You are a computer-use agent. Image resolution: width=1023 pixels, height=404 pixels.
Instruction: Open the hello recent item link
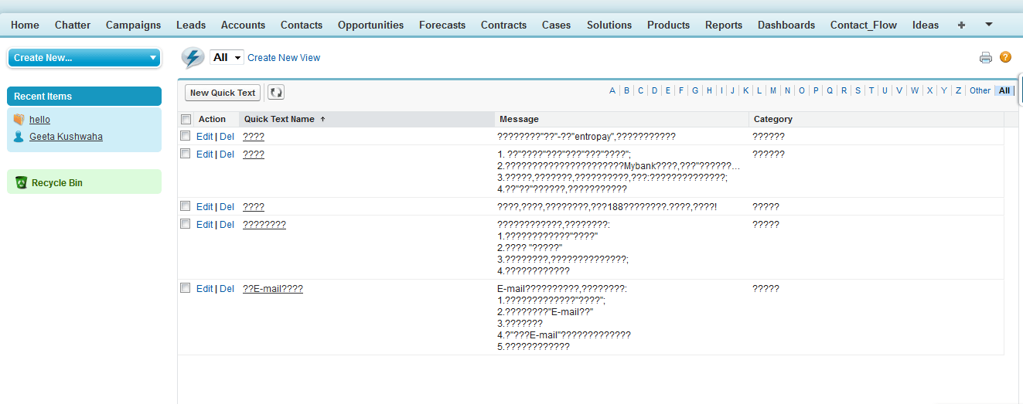click(x=39, y=120)
